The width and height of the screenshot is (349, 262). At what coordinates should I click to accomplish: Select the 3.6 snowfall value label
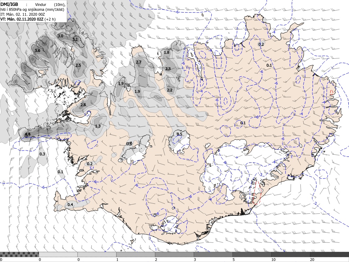tap(37, 51)
